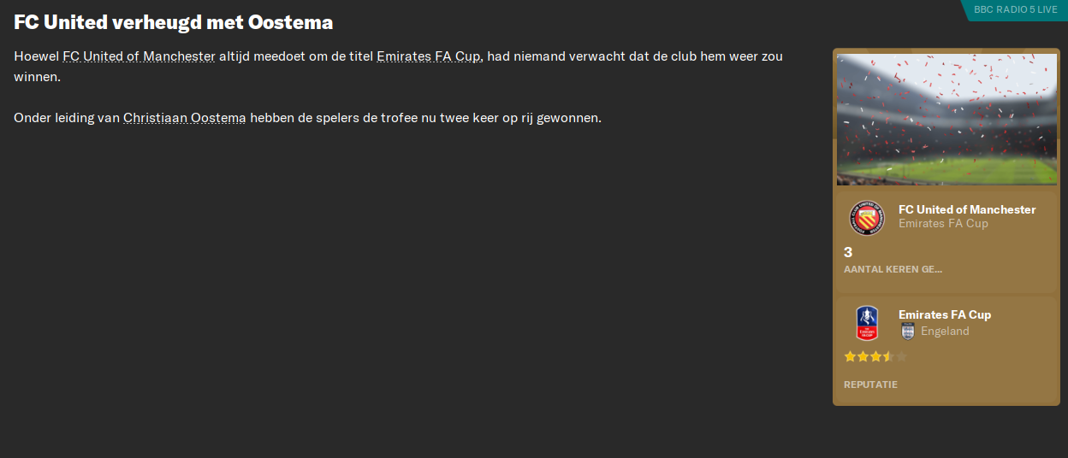The image size is (1068, 458).
Task: Click the half-filled reputation star
Action: point(888,356)
